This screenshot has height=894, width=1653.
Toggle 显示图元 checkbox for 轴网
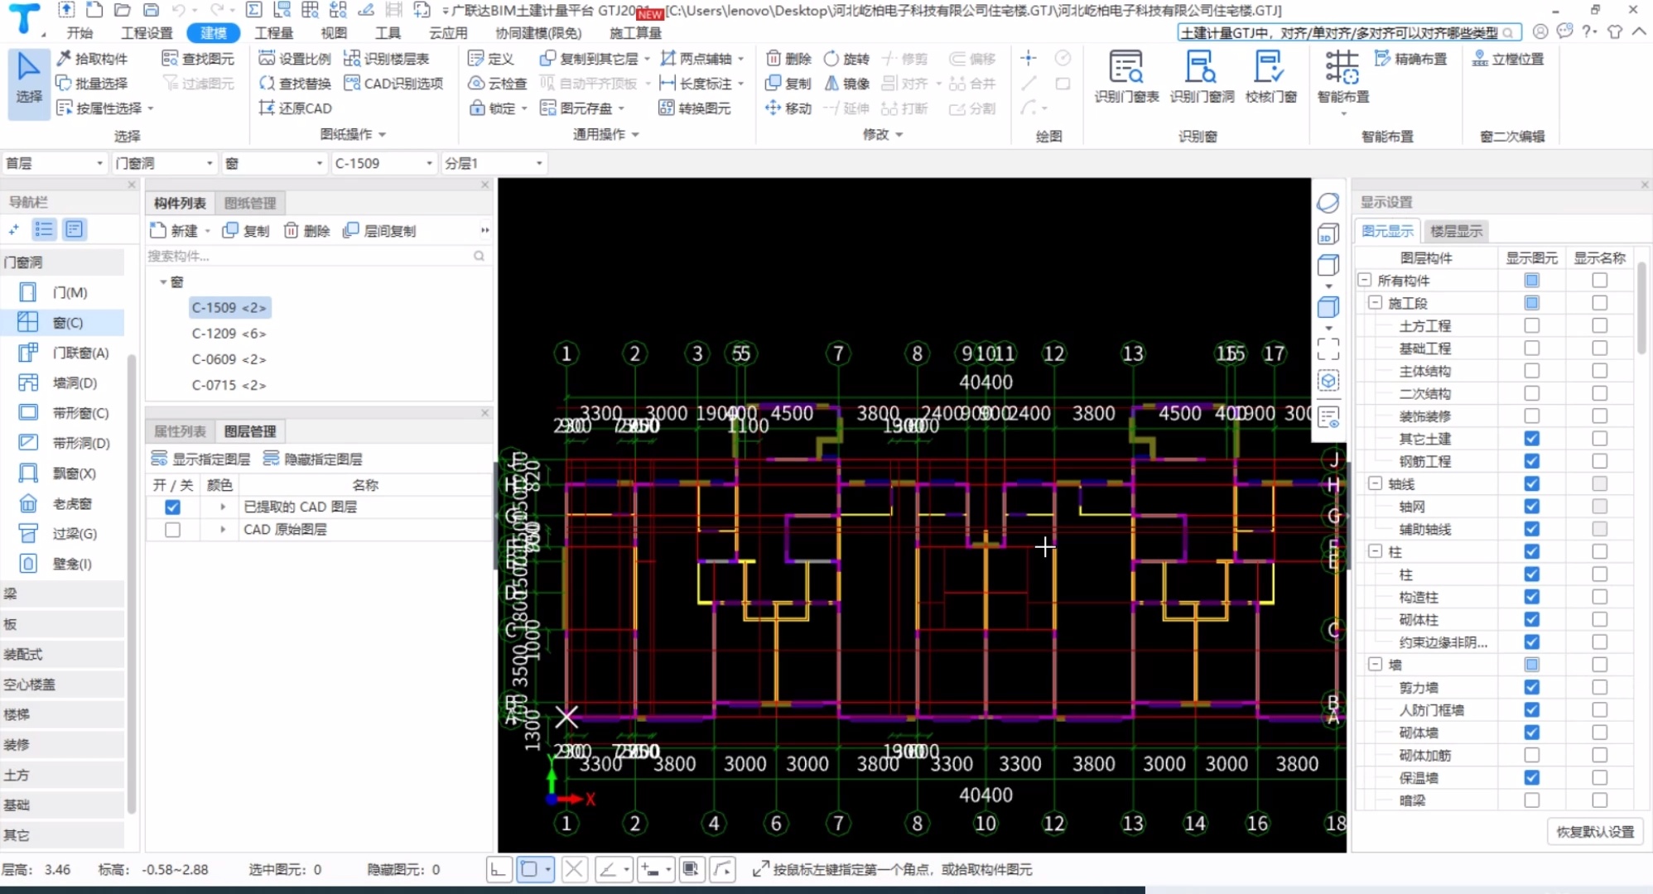point(1531,507)
